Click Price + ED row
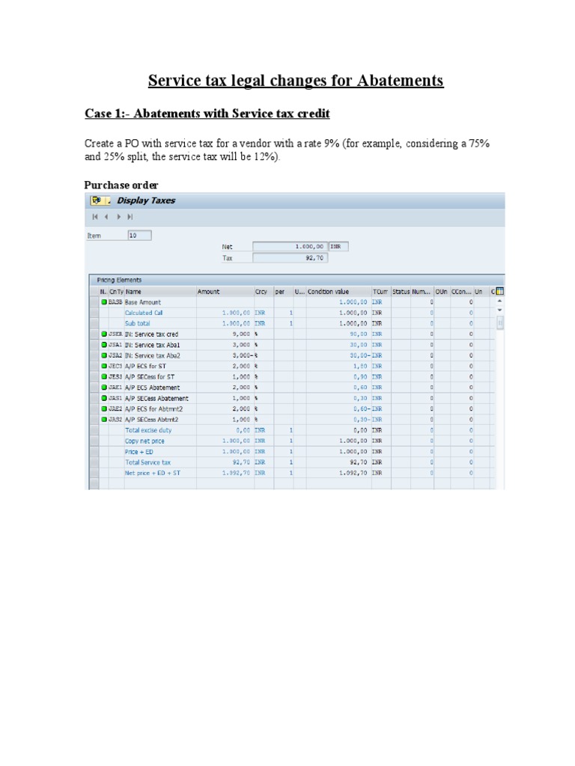This screenshot has width=575, height=766. coord(139,452)
